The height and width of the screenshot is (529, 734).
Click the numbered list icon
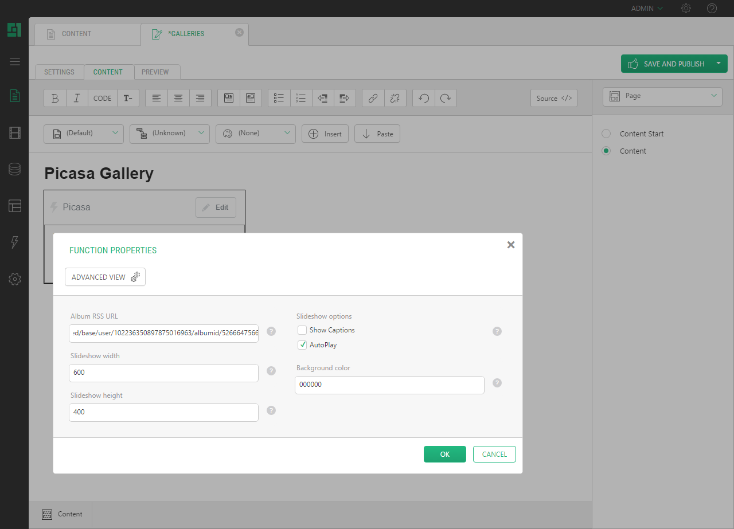click(301, 98)
